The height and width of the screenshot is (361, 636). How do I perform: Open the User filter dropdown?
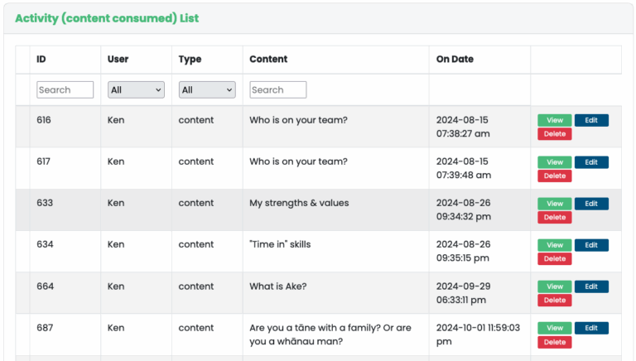pos(136,89)
